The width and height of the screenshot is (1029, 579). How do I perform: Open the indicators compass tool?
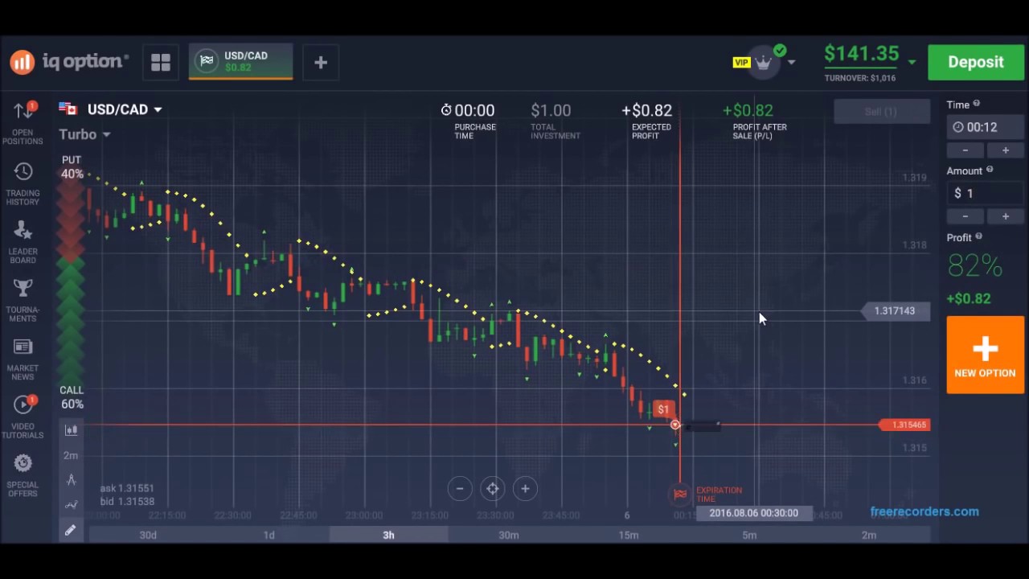pos(71,480)
